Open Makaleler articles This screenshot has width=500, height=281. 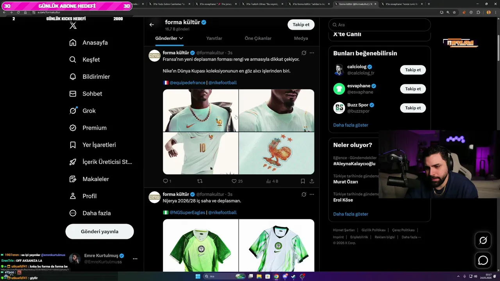tap(89, 179)
